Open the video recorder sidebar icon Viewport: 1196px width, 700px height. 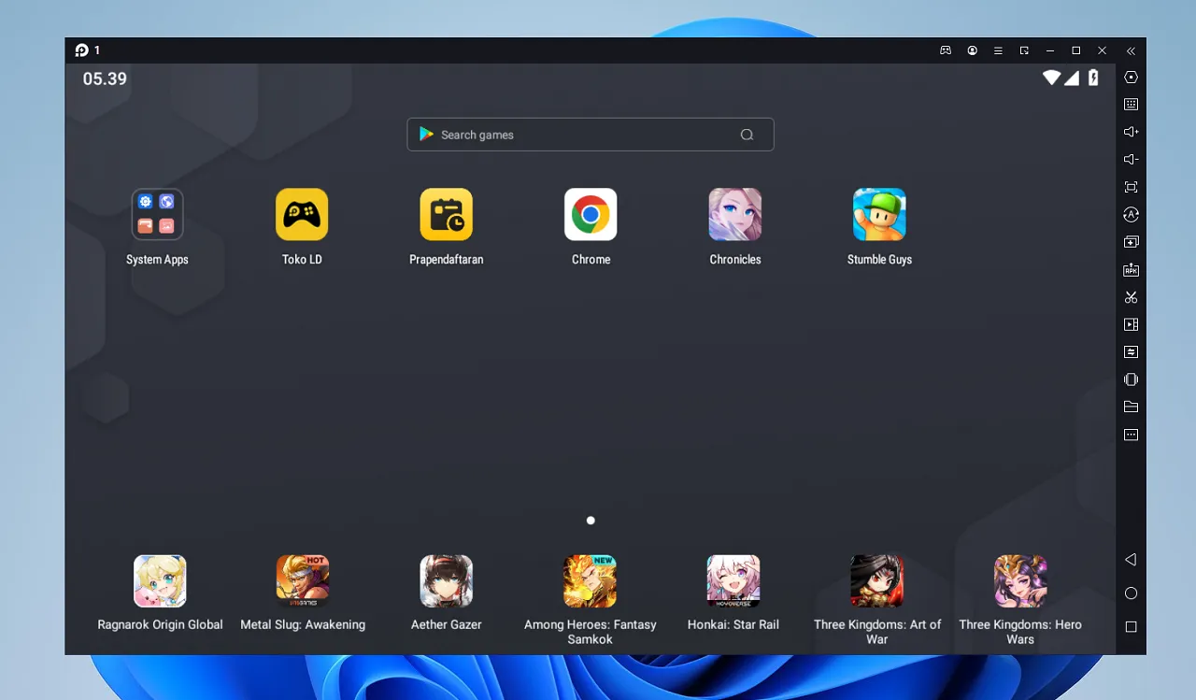[x=1131, y=325]
